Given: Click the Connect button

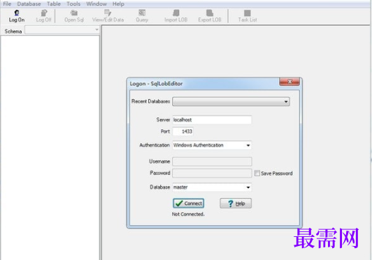Looking at the screenshot, I should pyautogui.click(x=188, y=203).
